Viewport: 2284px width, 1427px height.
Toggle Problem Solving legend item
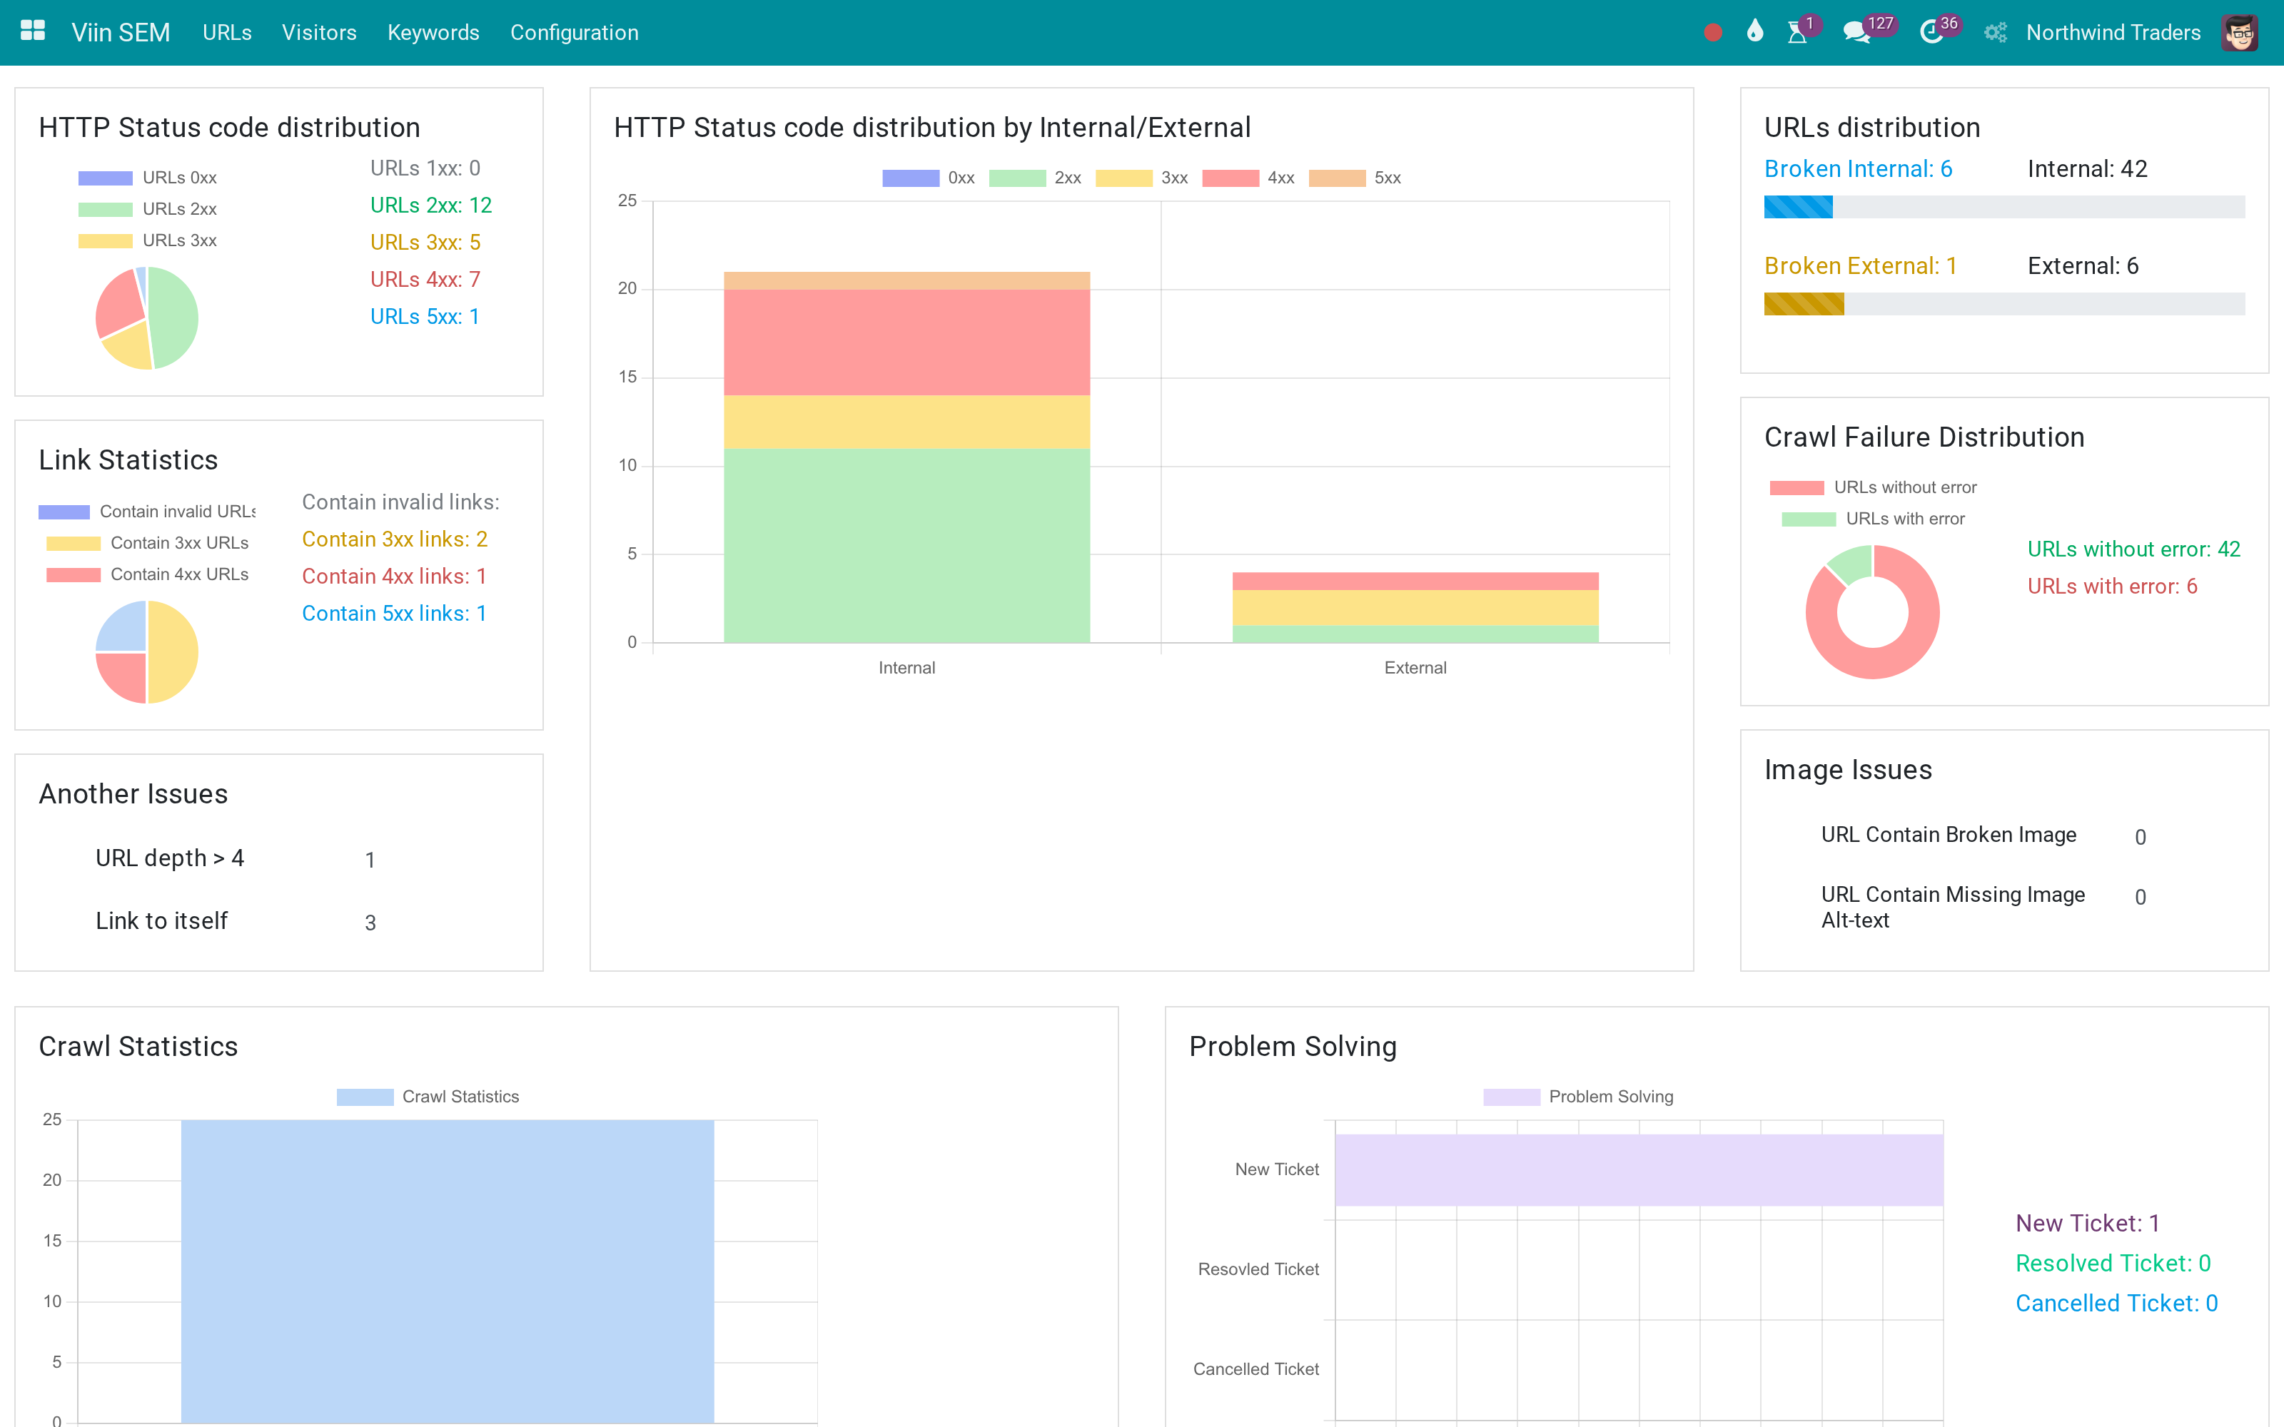pos(1578,1097)
